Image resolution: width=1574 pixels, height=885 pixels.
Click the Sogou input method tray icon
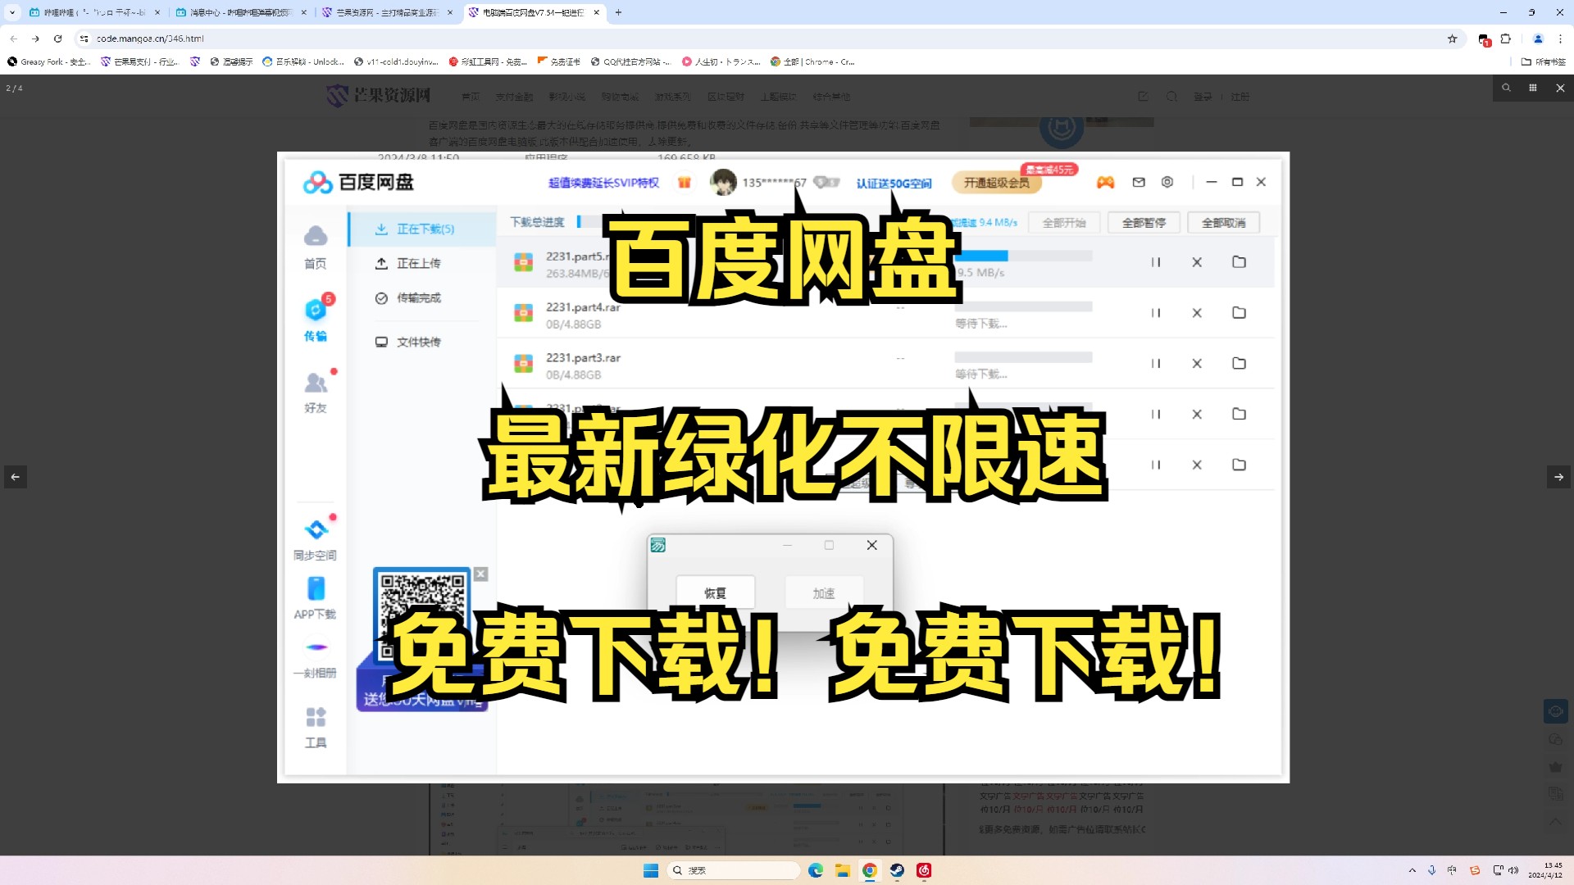pos(1474,870)
